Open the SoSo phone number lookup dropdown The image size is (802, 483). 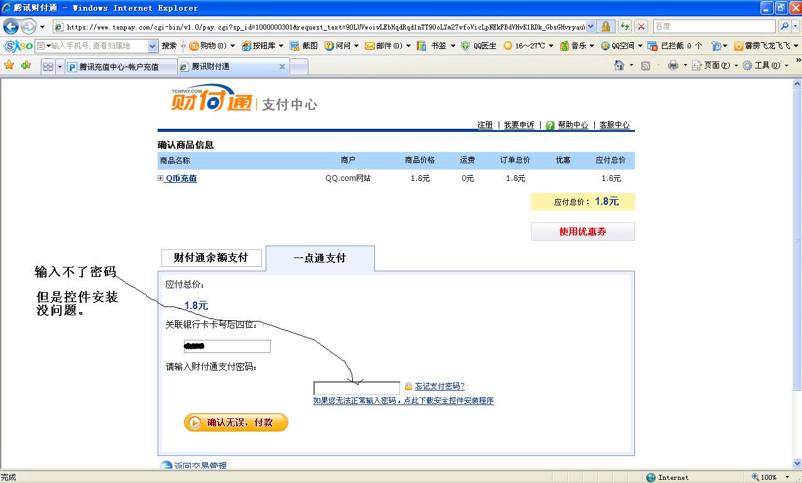153,46
